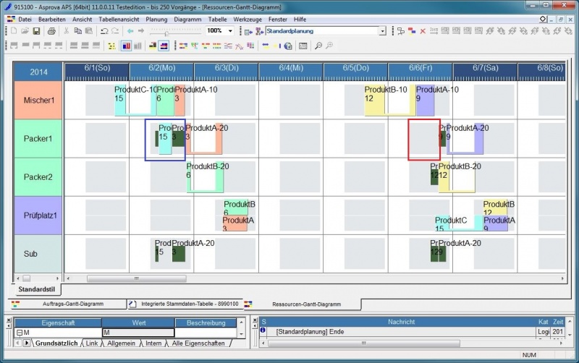This screenshot has width=579, height=363.
Task: Click the Wert input field for M
Action: [x=138, y=333]
